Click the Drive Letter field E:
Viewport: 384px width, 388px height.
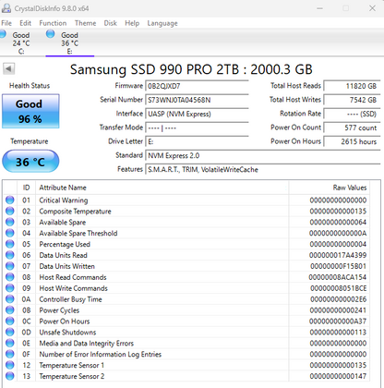pyautogui.click(x=197, y=141)
